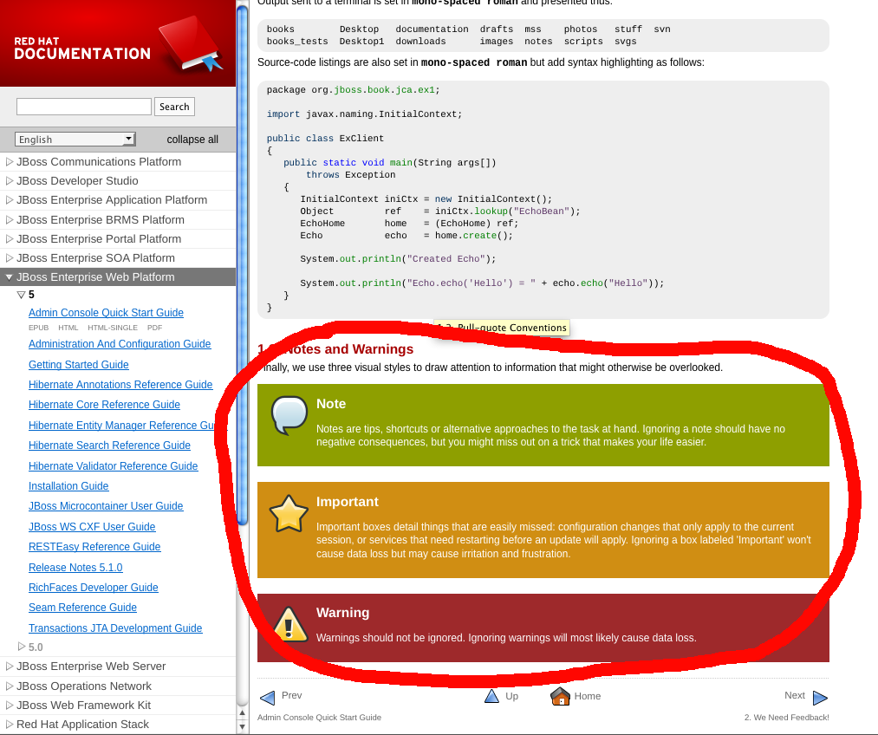Expand the version 5.0 node

(x=22, y=647)
